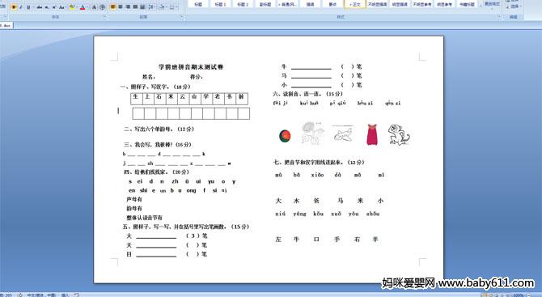Click the red font color icon

click(83, 7)
